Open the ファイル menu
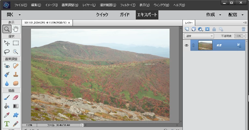This screenshot has height=130, width=249. tap(20, 5)
